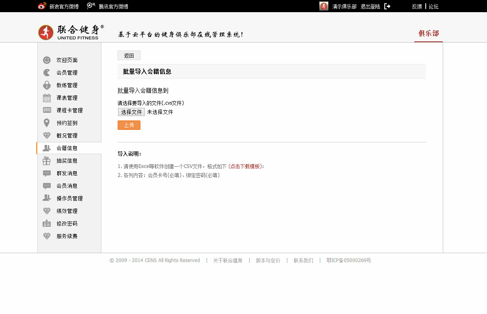Click the 版本与定价 footer link
Image resolution: width=487 pixels, height=314 pixels.
(268, 260)
